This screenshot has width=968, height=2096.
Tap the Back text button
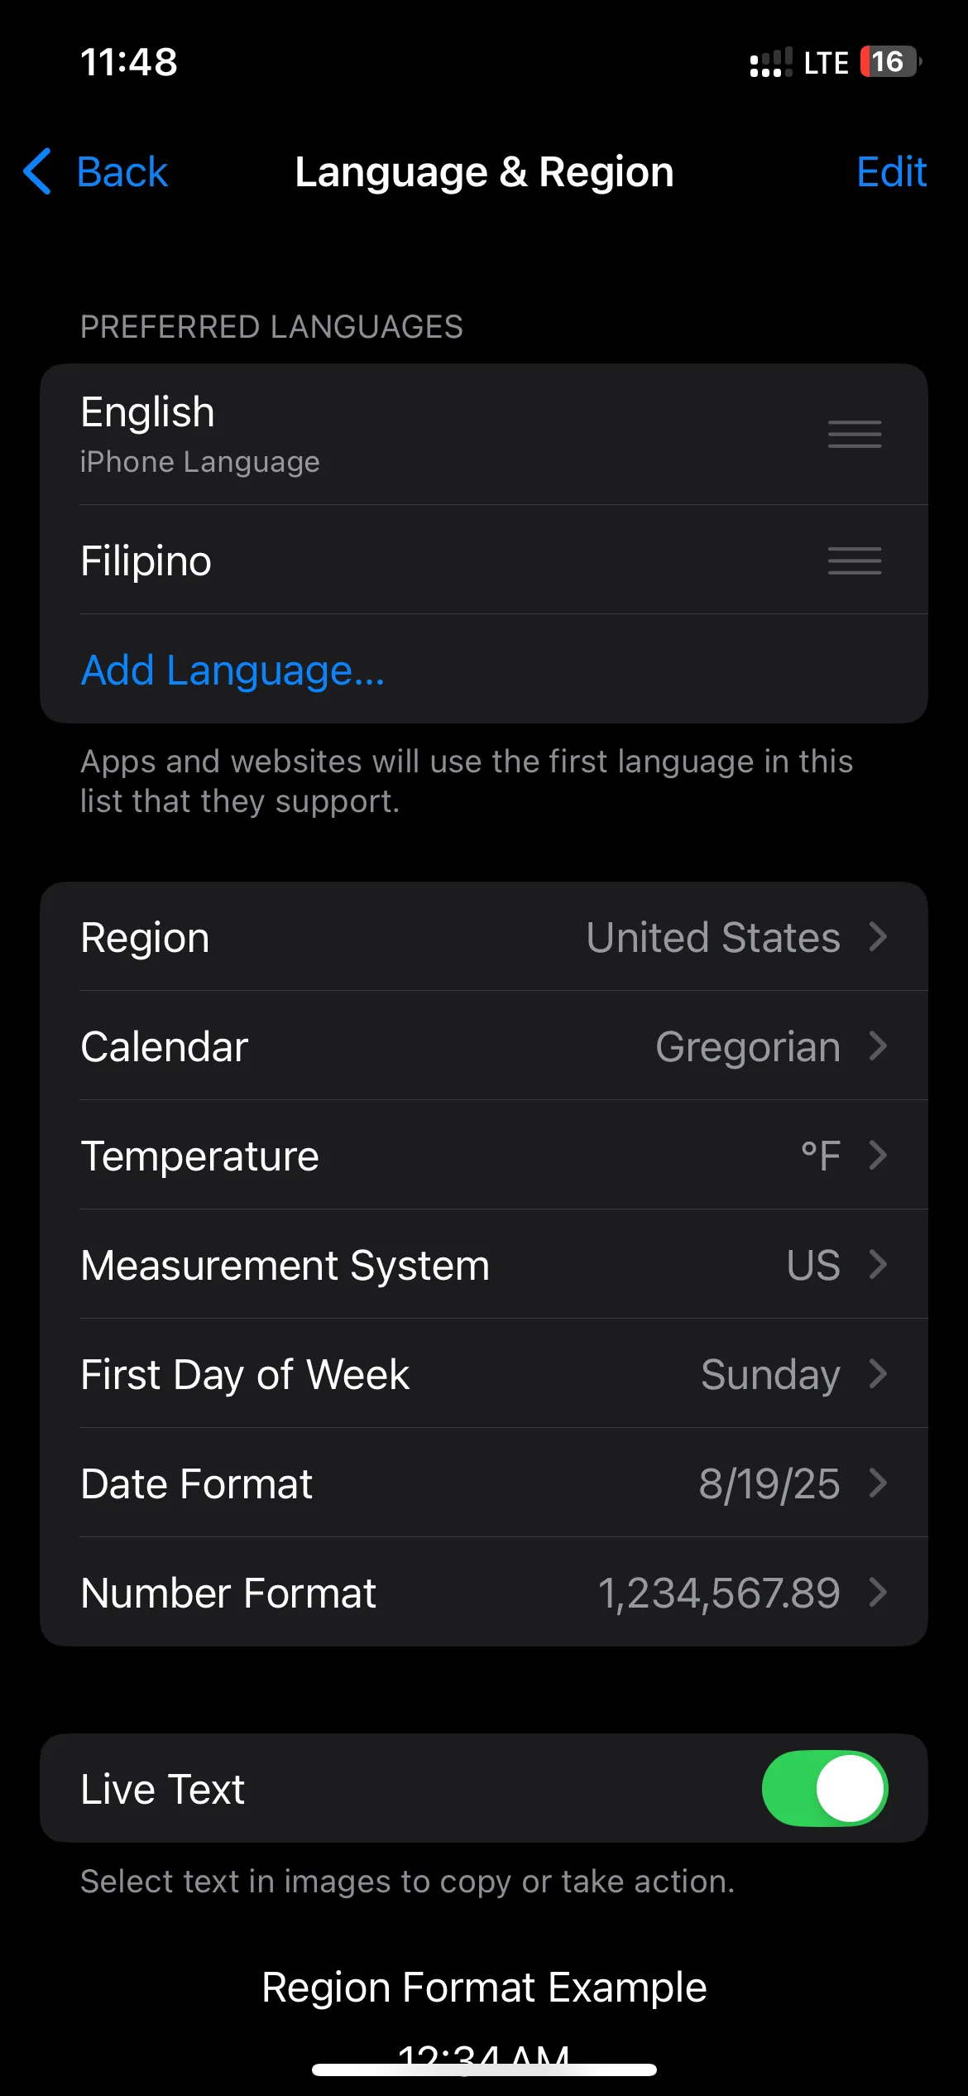122,172
